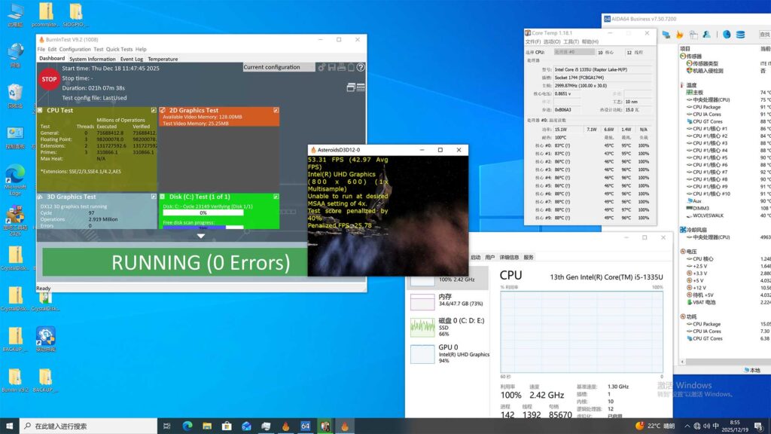The height and width of the screenshot is (434, 771).
Task: Click the Windows Start button
Action: [9, 426]
